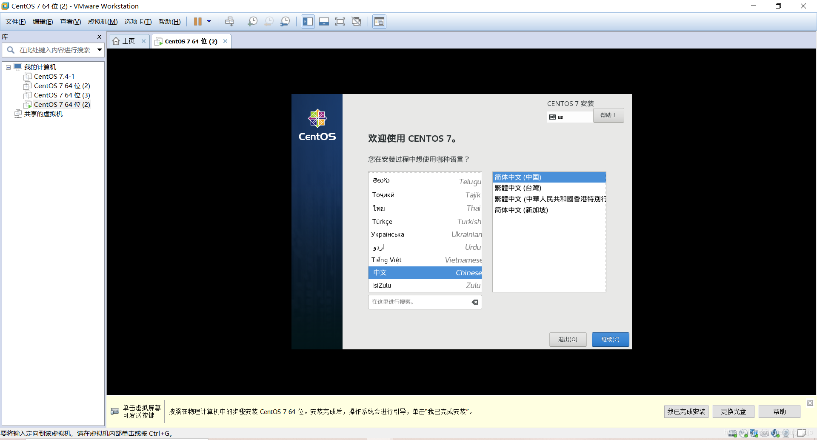Click the library search field
The height and width of the screenshot is (440, 817).
53,50
